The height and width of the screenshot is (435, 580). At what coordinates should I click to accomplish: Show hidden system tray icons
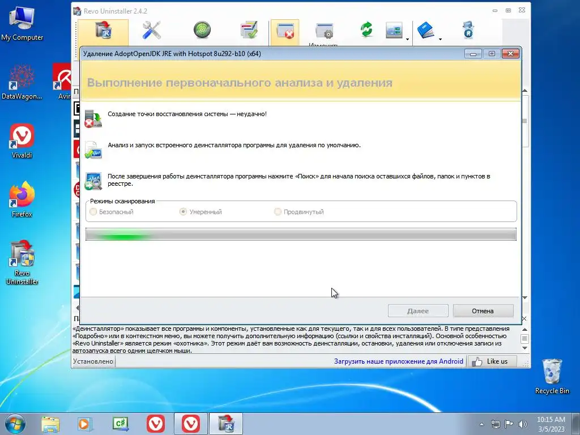click(481, 424)
